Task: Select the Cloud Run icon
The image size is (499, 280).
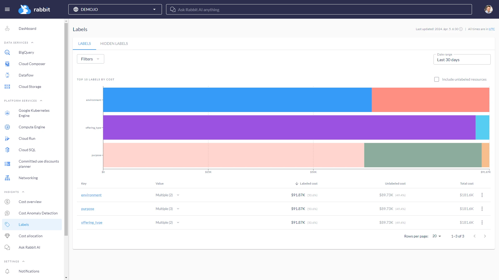Action: tap(7, 138)
